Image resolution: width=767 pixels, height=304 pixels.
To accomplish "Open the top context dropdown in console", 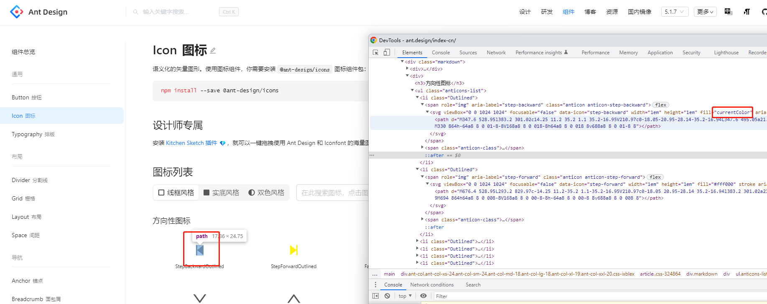I will (x=405, y=296).
